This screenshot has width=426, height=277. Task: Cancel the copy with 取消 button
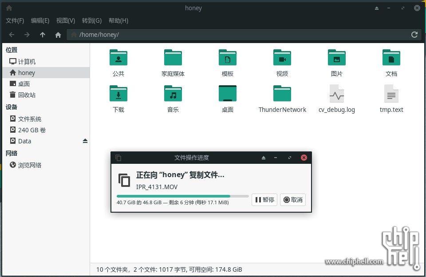click(293, 200)
